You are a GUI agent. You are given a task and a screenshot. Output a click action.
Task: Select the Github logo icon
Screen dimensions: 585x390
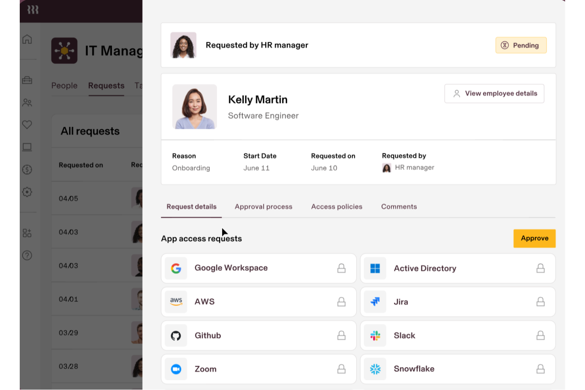pos(176,335)
